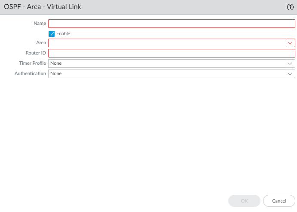Expand the Authentication dropdown
This screenshot has height=212, width=297.
coord(171,73)
